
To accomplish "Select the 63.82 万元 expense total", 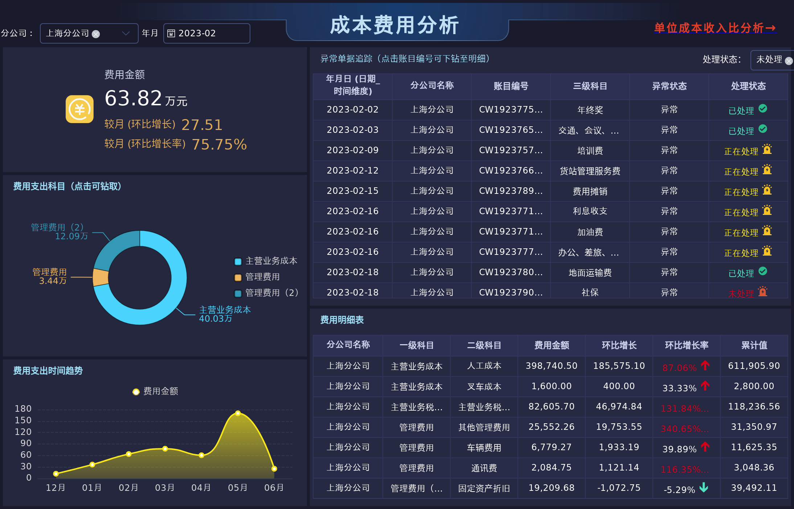I will (146, 98).
